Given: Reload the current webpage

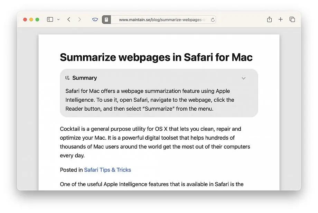Looking at the screenshot, I should click(213, 20).
